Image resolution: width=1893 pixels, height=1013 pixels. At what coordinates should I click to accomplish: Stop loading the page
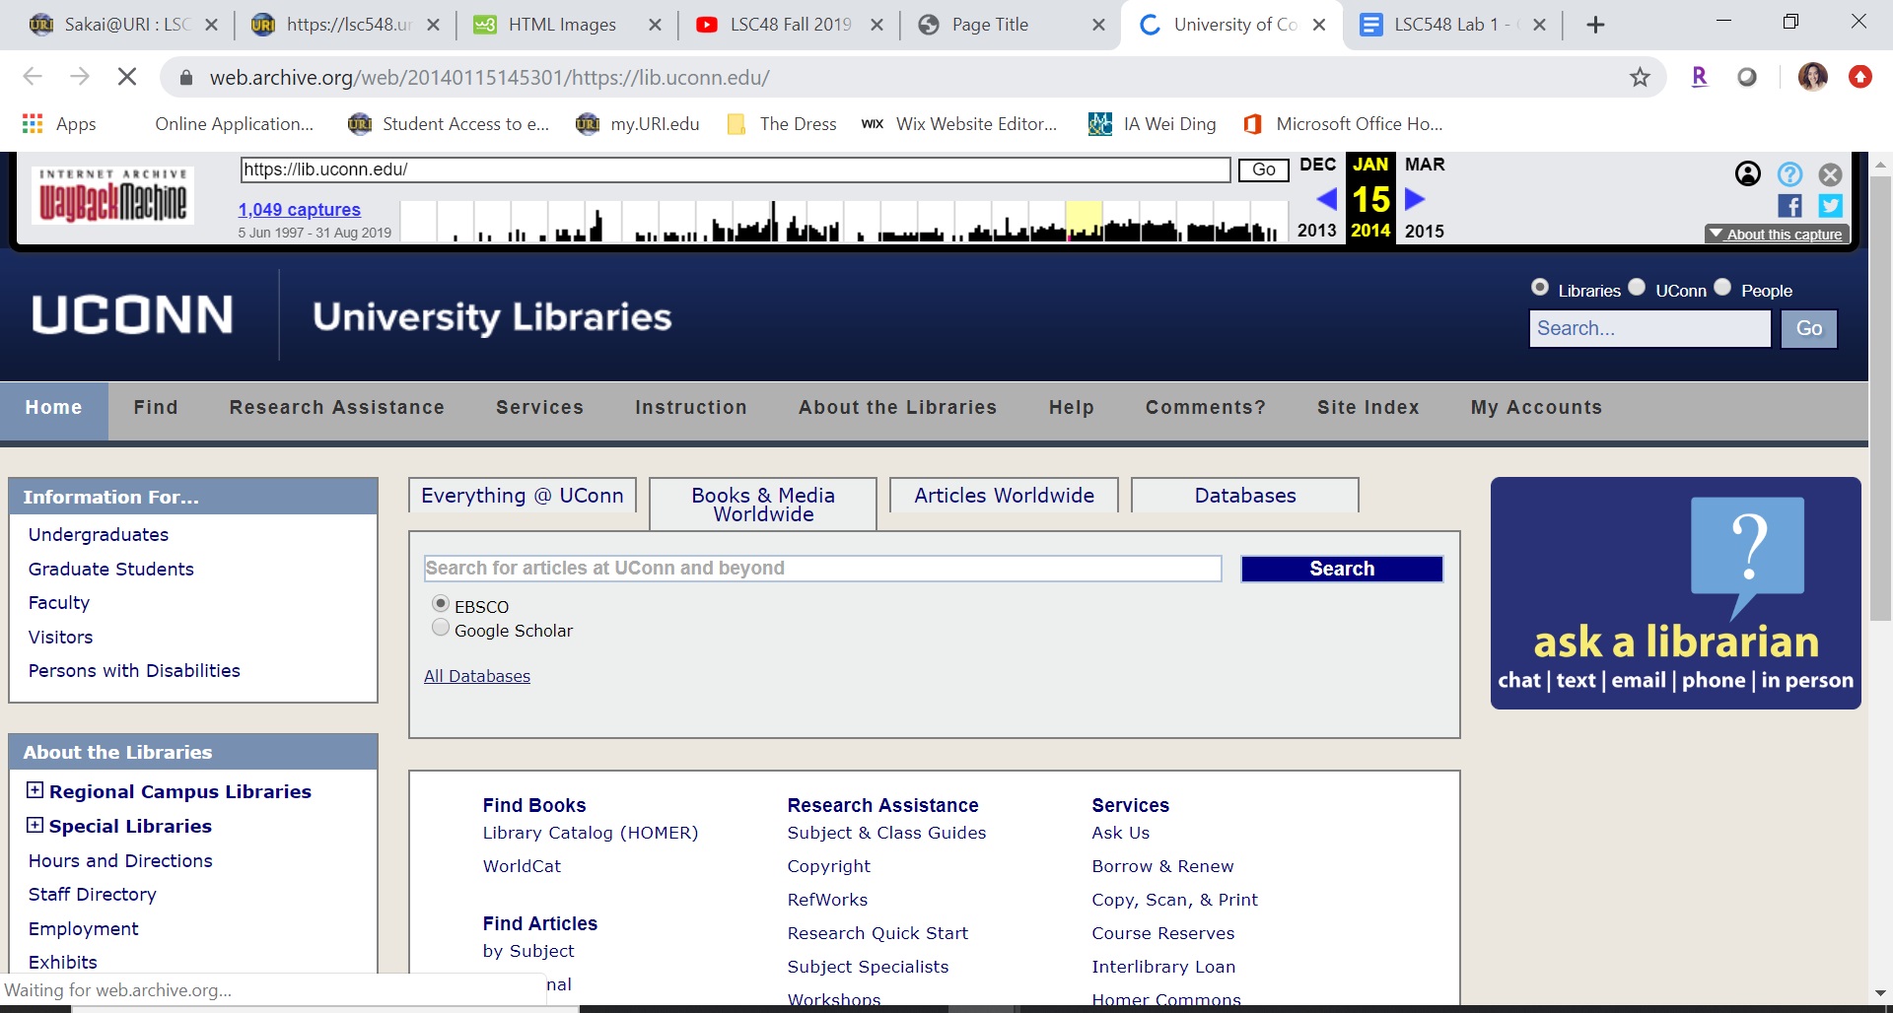click(127, 76)
